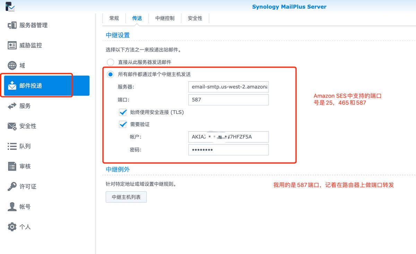The image size is (416, 254).
Task: Click the 服务 arrows icon
Action: coord(12,106)
